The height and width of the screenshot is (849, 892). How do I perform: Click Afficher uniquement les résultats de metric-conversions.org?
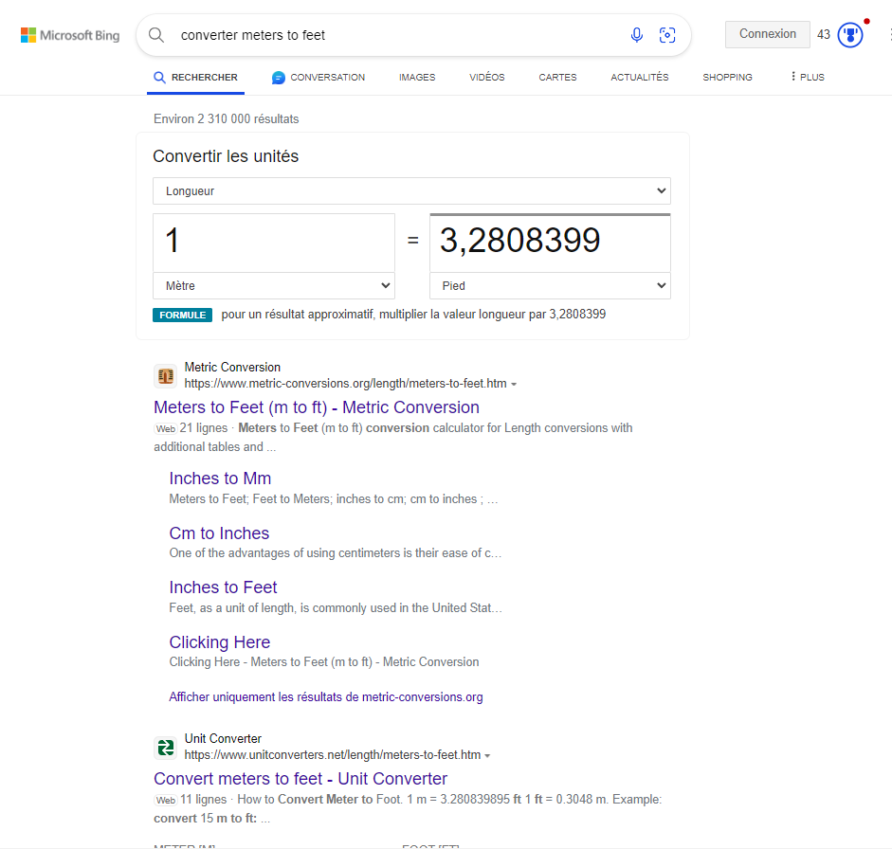tap(326, 697)
